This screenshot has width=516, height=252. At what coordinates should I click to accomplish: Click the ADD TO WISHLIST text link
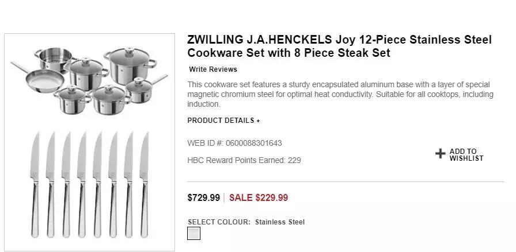[466, 155]
